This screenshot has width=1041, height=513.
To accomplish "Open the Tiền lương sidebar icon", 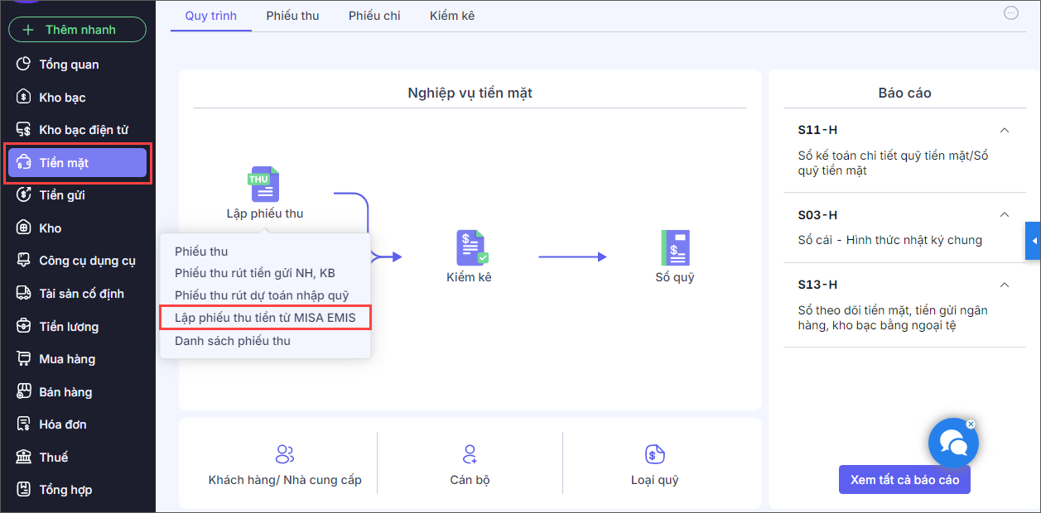I will (x=24, y=327).
